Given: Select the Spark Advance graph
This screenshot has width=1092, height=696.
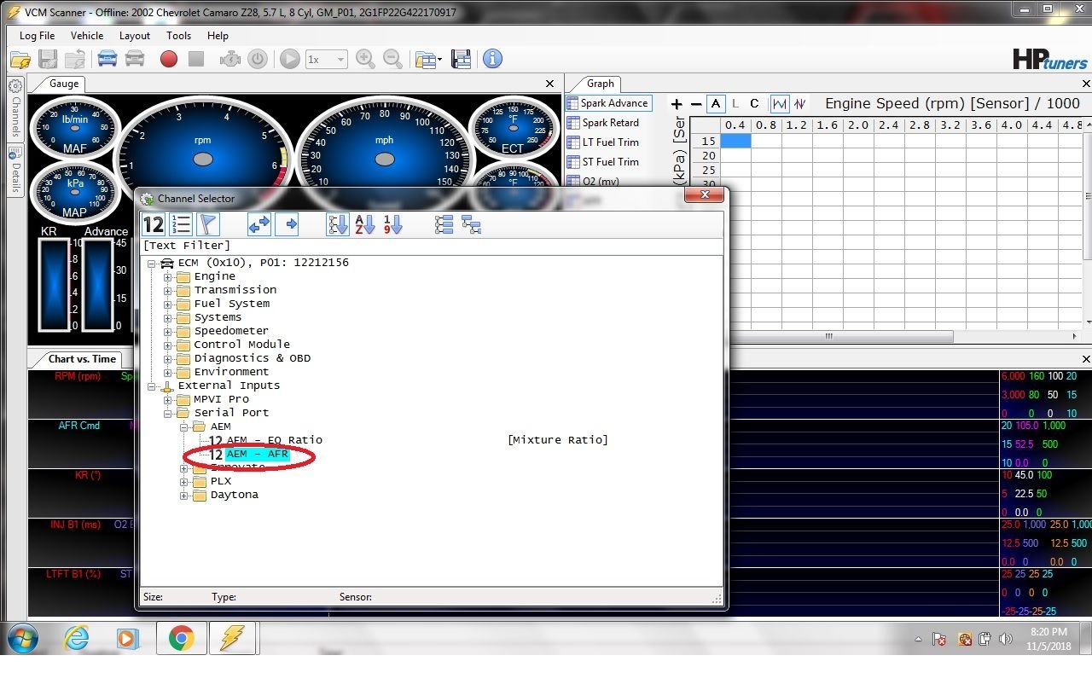Looking at the screenshot, I should point(607,103).
